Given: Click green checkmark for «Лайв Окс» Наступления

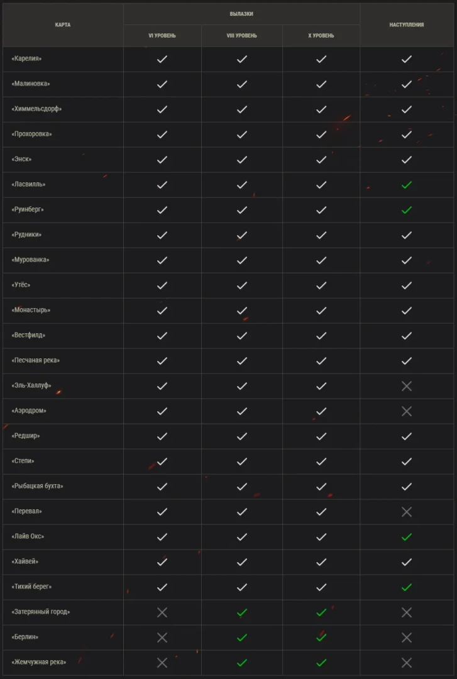Looking at the screenshot, I should click(406, 537).
